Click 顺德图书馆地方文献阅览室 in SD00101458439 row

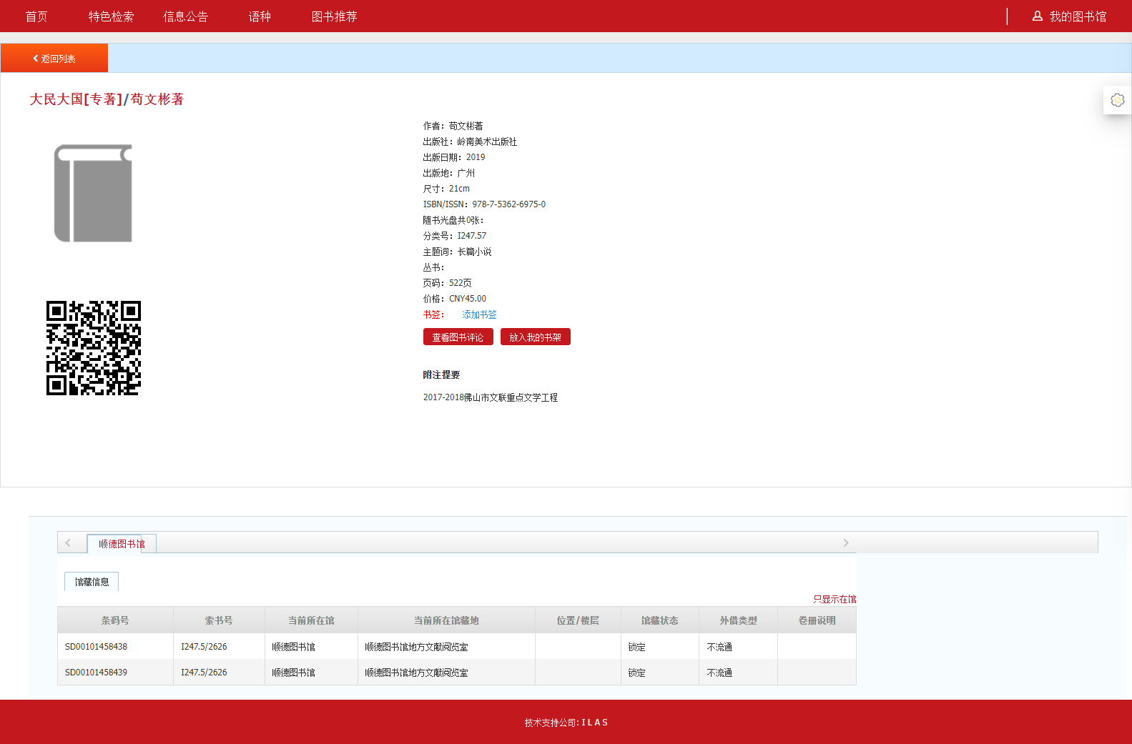tap(416, 673)
